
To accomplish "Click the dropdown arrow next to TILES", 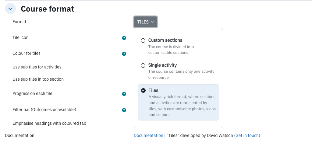I will (152, 22).
